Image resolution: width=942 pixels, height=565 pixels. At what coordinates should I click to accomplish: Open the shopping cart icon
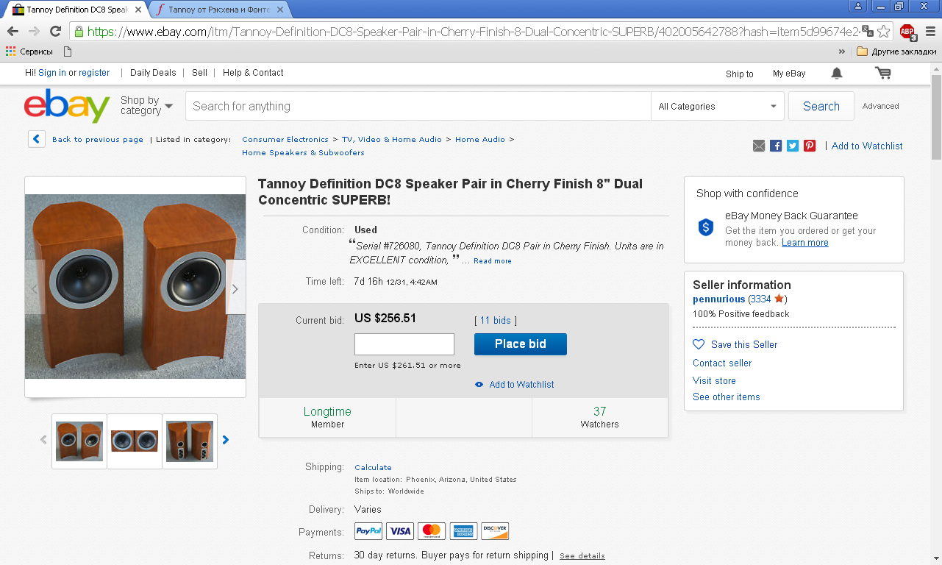point(882,74)
